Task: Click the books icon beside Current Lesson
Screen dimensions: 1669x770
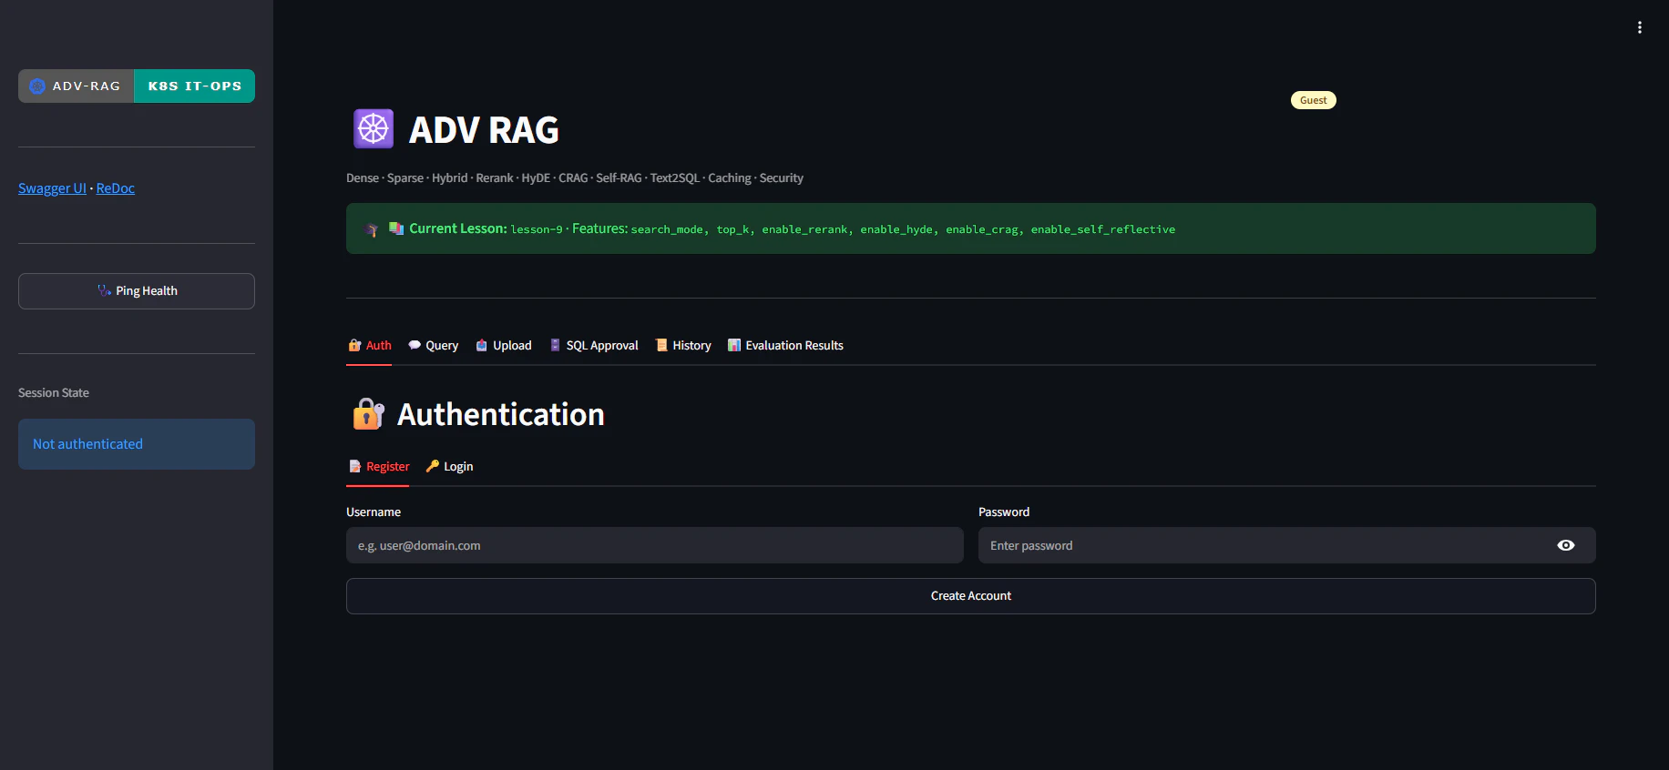Action: click(x=396, y=228)
